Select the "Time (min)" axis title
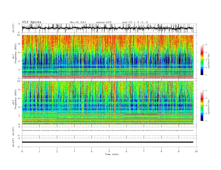 112,154
